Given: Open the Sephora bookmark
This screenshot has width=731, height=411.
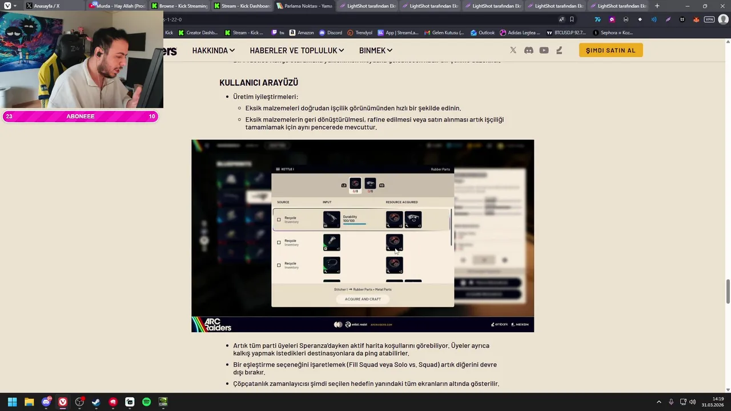Looking at the screenshot, I should coord(613,33).
